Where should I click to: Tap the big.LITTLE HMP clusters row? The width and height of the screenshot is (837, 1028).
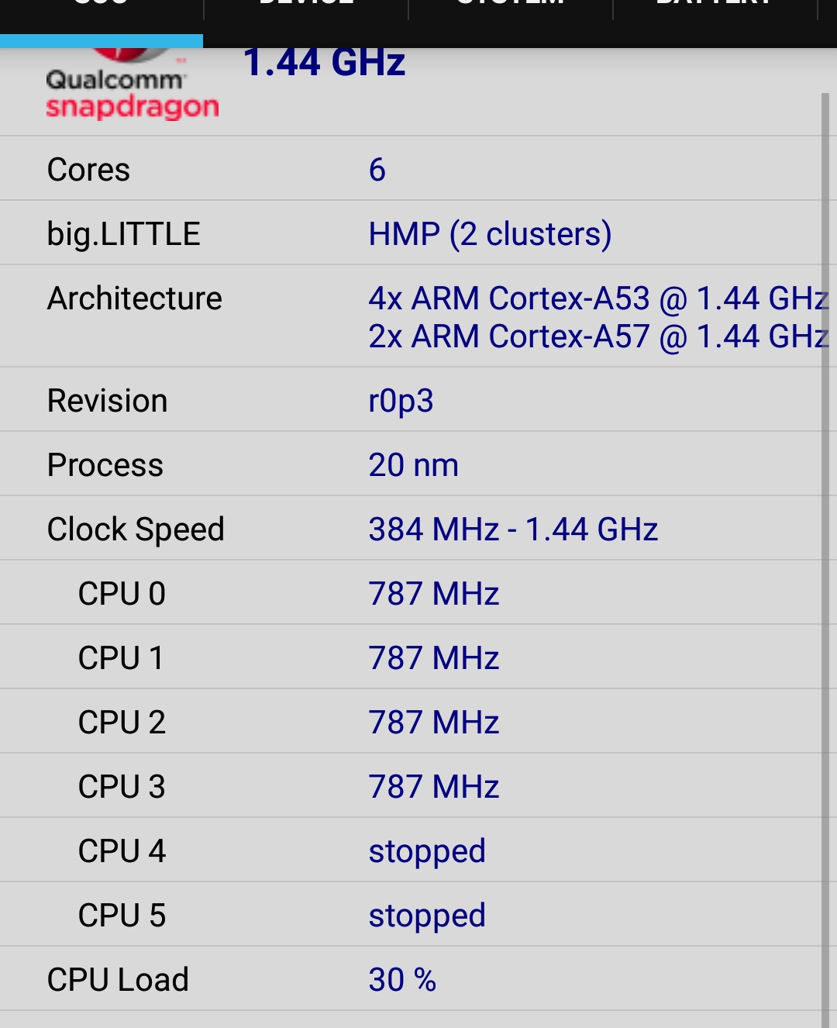(x=411, y=233)
